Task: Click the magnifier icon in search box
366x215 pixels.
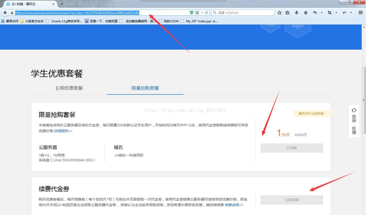Action: (215, 13)
